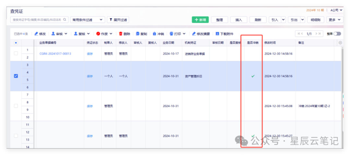Click the 引入 button
The width and height of the screenshot is (350, 155).
tap(275, 20)
